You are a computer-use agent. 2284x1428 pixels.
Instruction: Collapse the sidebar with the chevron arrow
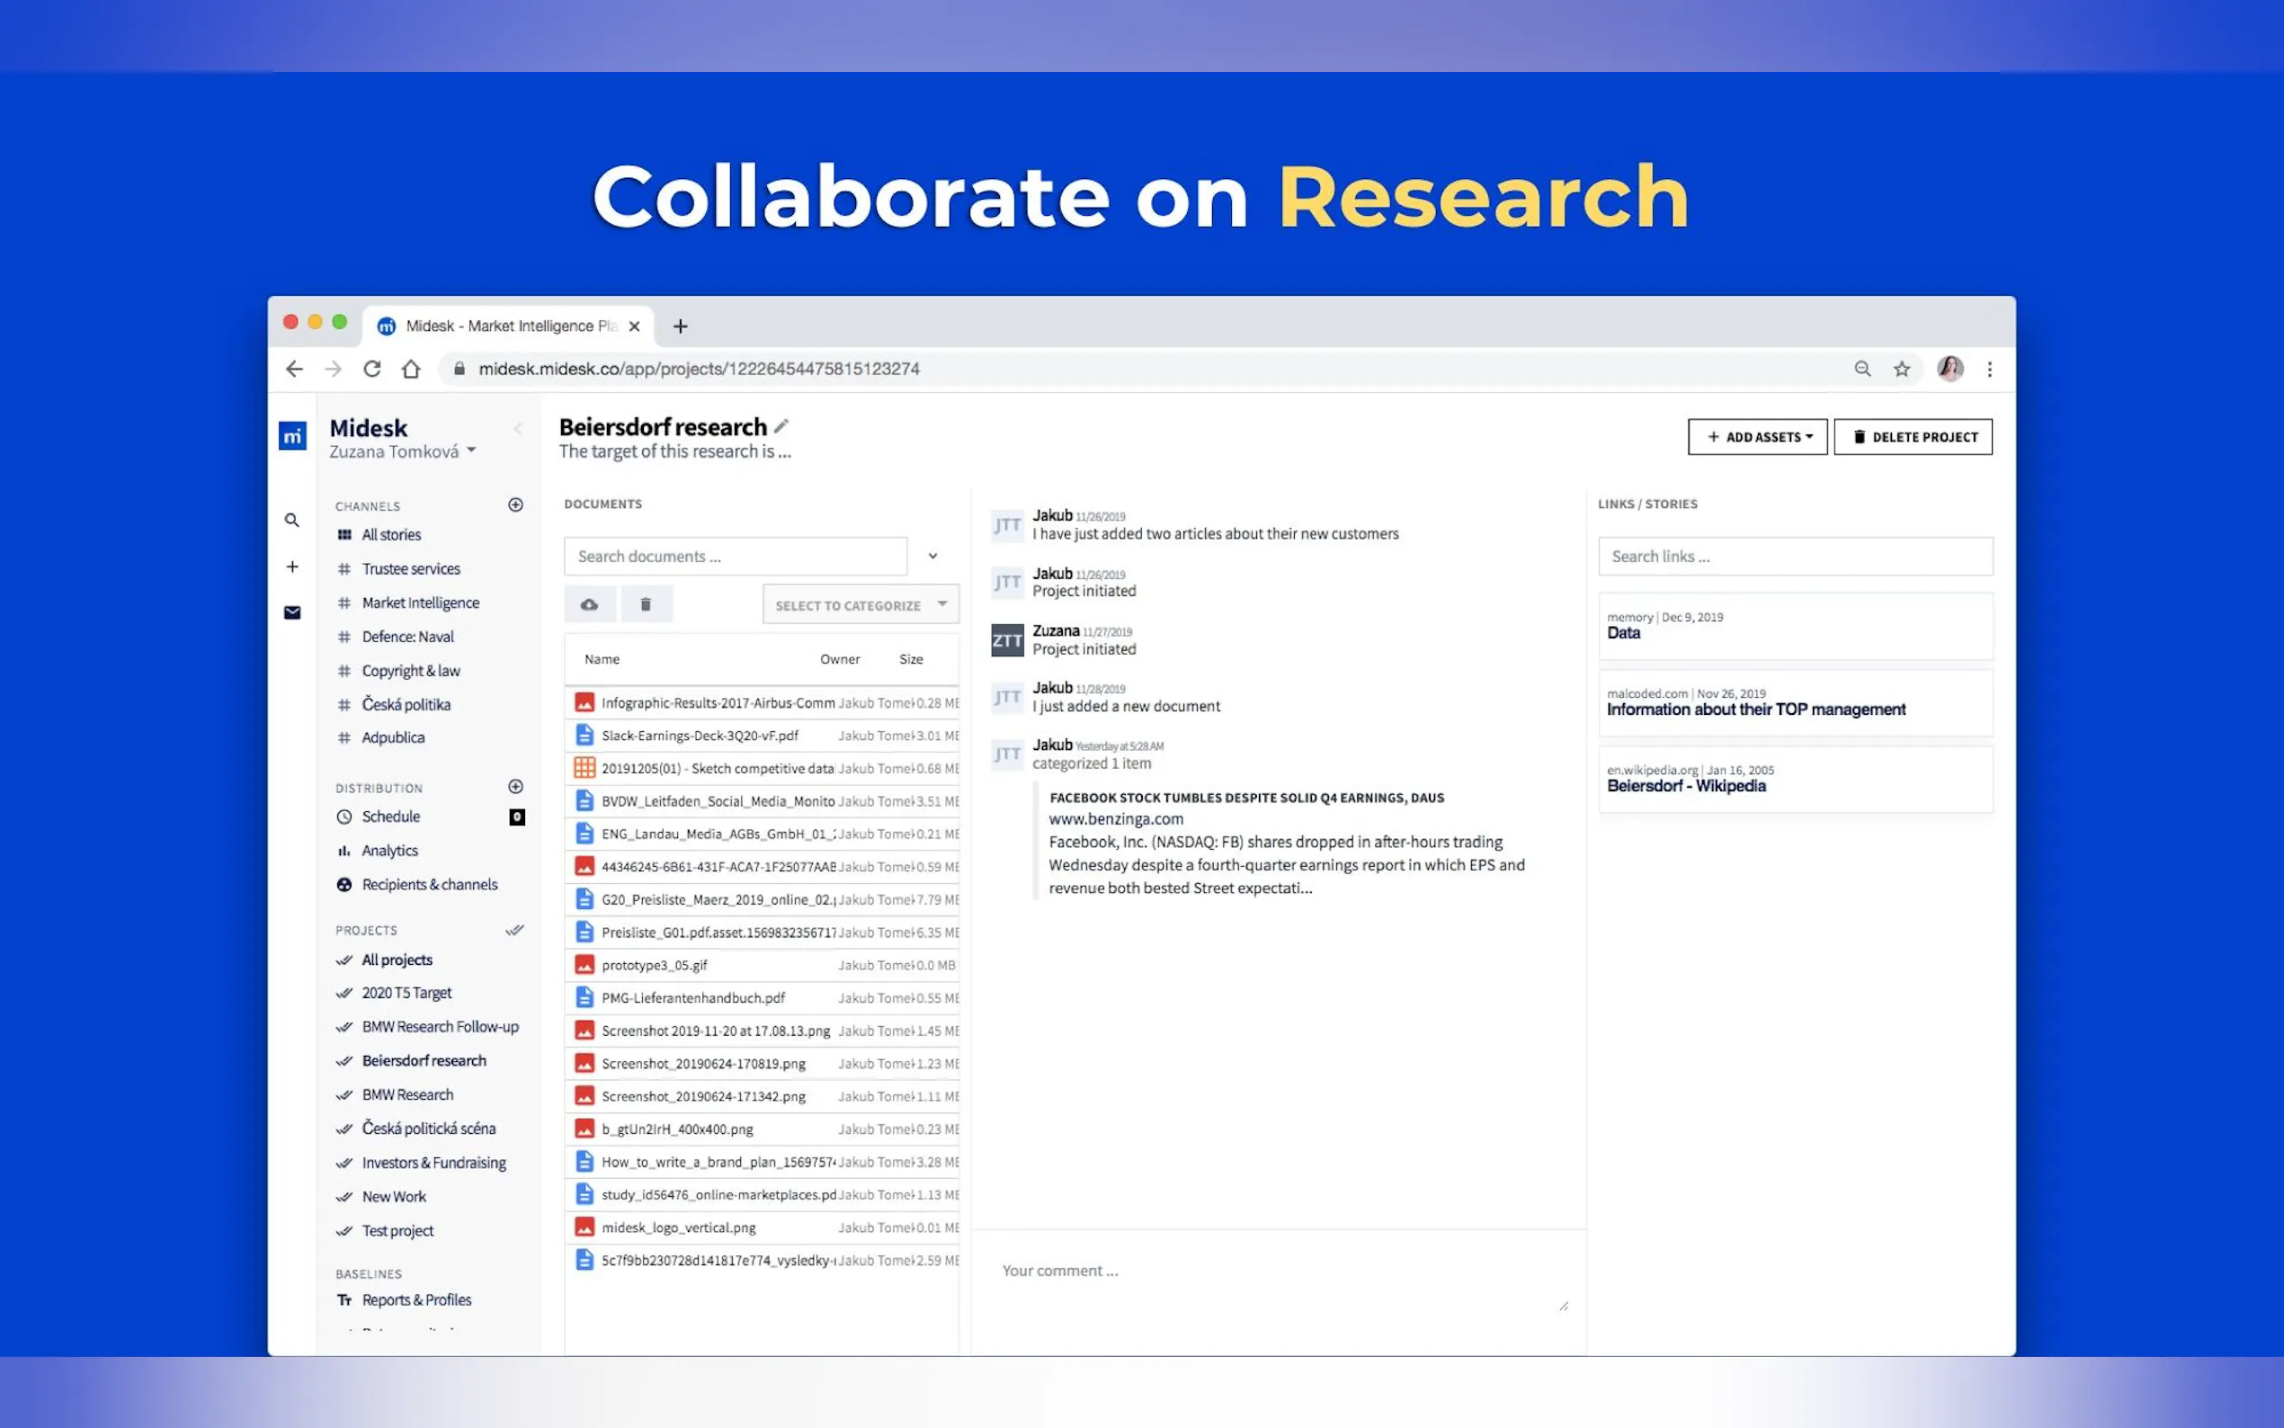point(517,429)
